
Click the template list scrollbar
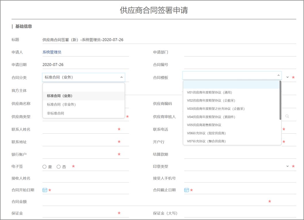[280, 100]
